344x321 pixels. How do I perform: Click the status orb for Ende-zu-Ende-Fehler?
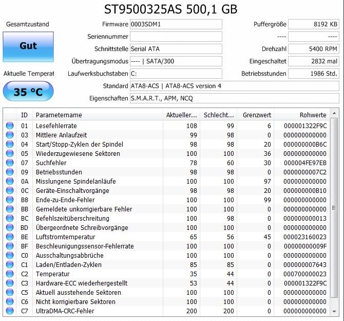click(10, 200)
